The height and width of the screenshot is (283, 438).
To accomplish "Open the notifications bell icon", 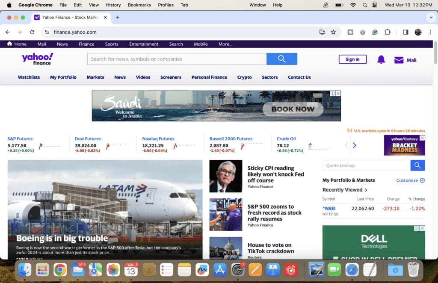I will click(x=381, y=59).
